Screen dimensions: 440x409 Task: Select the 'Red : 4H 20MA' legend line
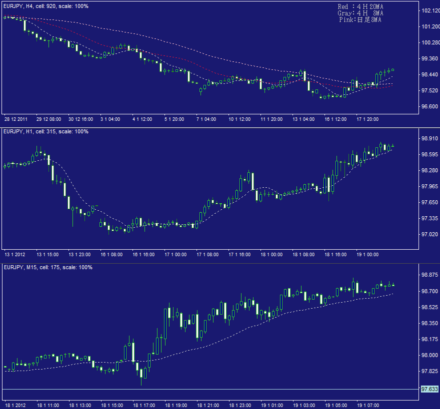click(x=360, y=6)
